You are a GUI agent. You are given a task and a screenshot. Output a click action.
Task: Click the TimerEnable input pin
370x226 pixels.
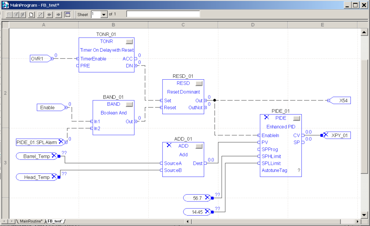click(78, 59)
